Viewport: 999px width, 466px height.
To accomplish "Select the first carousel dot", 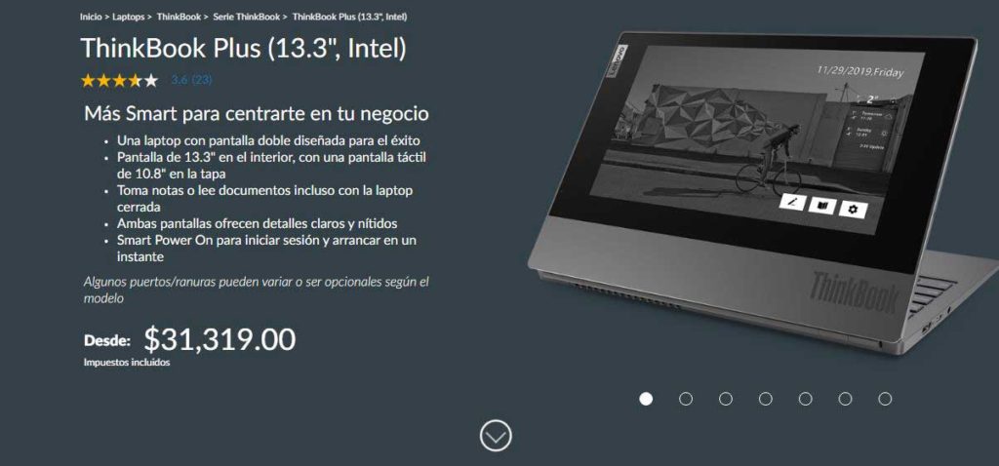I will [646, 399].
